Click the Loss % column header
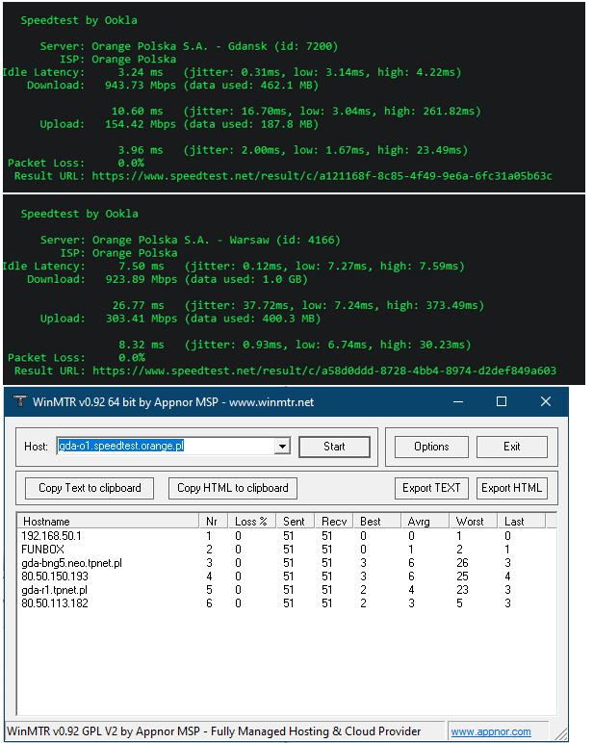 tap(252, 521)
